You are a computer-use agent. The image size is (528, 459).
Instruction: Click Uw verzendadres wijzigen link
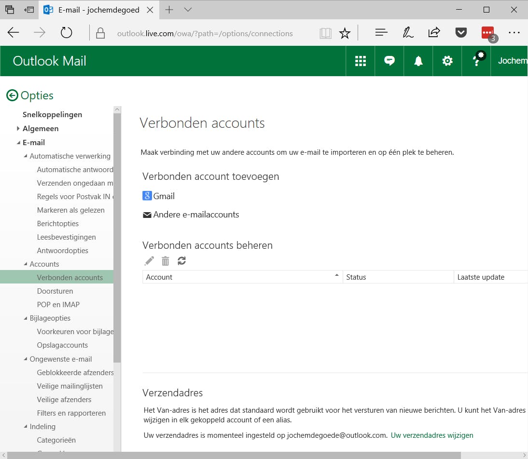pyautogui.click(x=431, y=435)
